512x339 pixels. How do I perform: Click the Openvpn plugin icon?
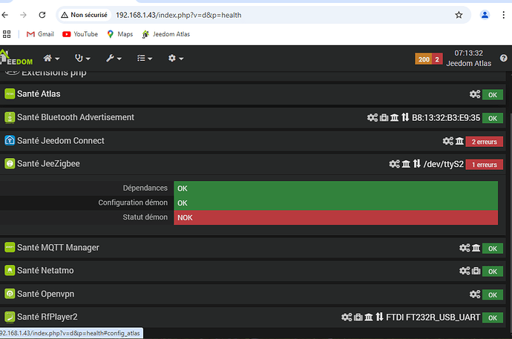click(x=10, y=294)
